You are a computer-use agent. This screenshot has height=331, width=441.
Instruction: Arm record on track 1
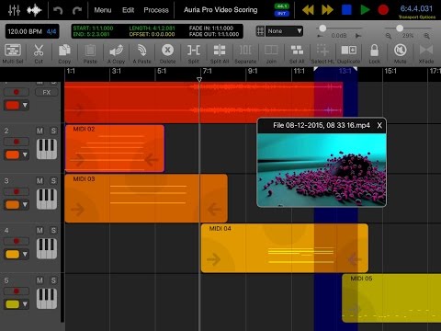pyautogui.click(x=17, y=92)
